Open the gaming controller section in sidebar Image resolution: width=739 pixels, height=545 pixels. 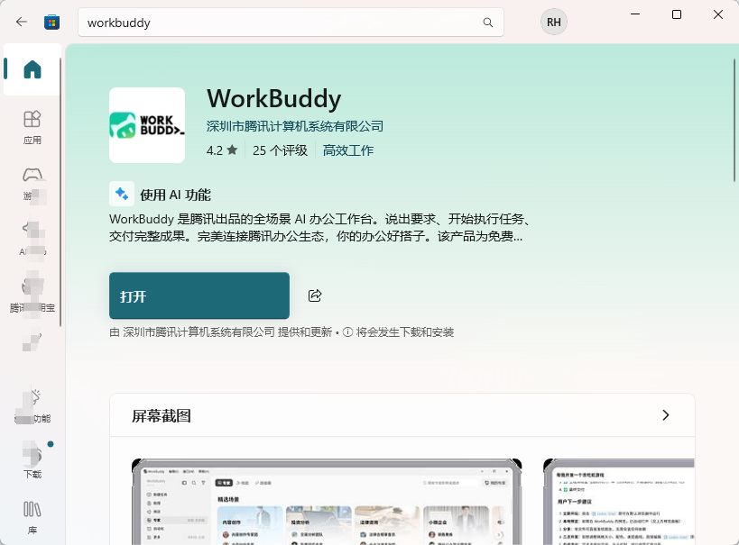point(32,183)
